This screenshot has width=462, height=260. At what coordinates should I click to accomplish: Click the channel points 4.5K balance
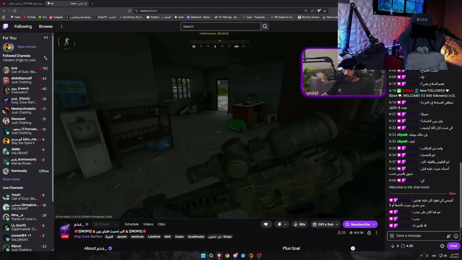407,246
